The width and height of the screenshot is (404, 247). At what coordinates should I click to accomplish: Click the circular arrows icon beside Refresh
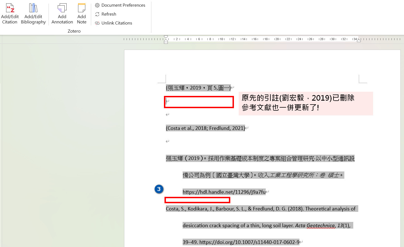pos(97,14)
